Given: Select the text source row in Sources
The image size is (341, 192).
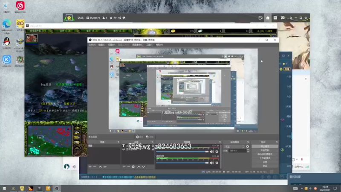Looking at the screenshot, I should click(x=137, y=145).
